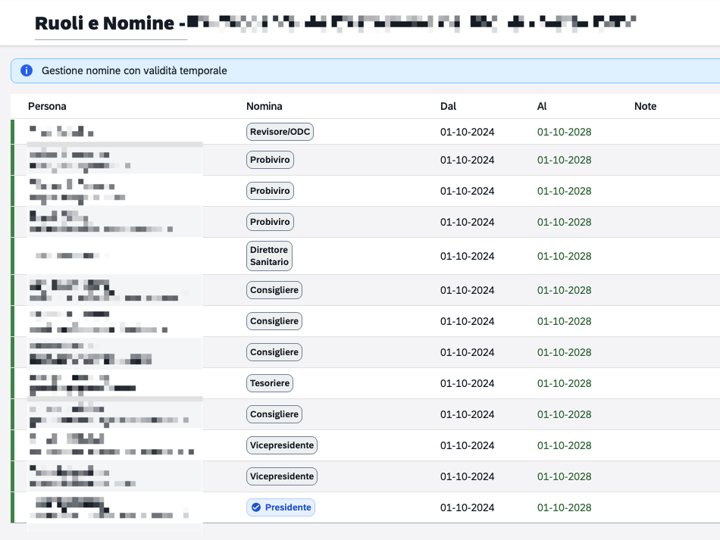Click the Persona column header
The height and width of the screenshot is (540, 720).
(47, 107)
